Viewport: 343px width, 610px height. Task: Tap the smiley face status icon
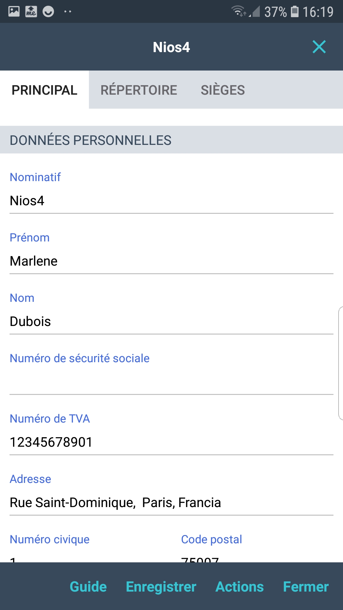(48, 12)
